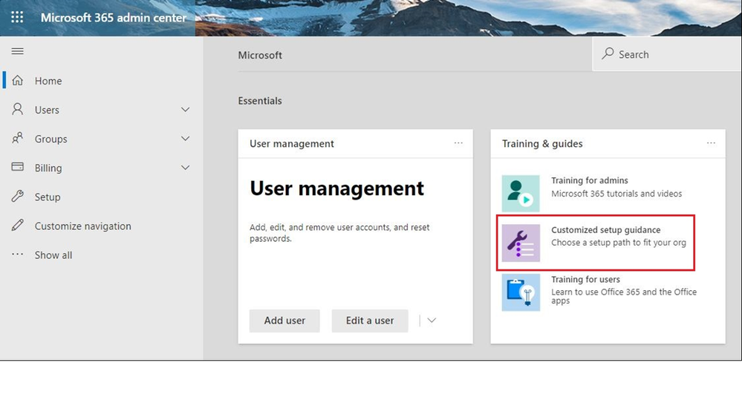
Task: Open User management card more options
Action: [458, 142]
